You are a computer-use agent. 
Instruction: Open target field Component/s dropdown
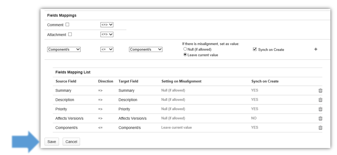click(x=146, y=49)
